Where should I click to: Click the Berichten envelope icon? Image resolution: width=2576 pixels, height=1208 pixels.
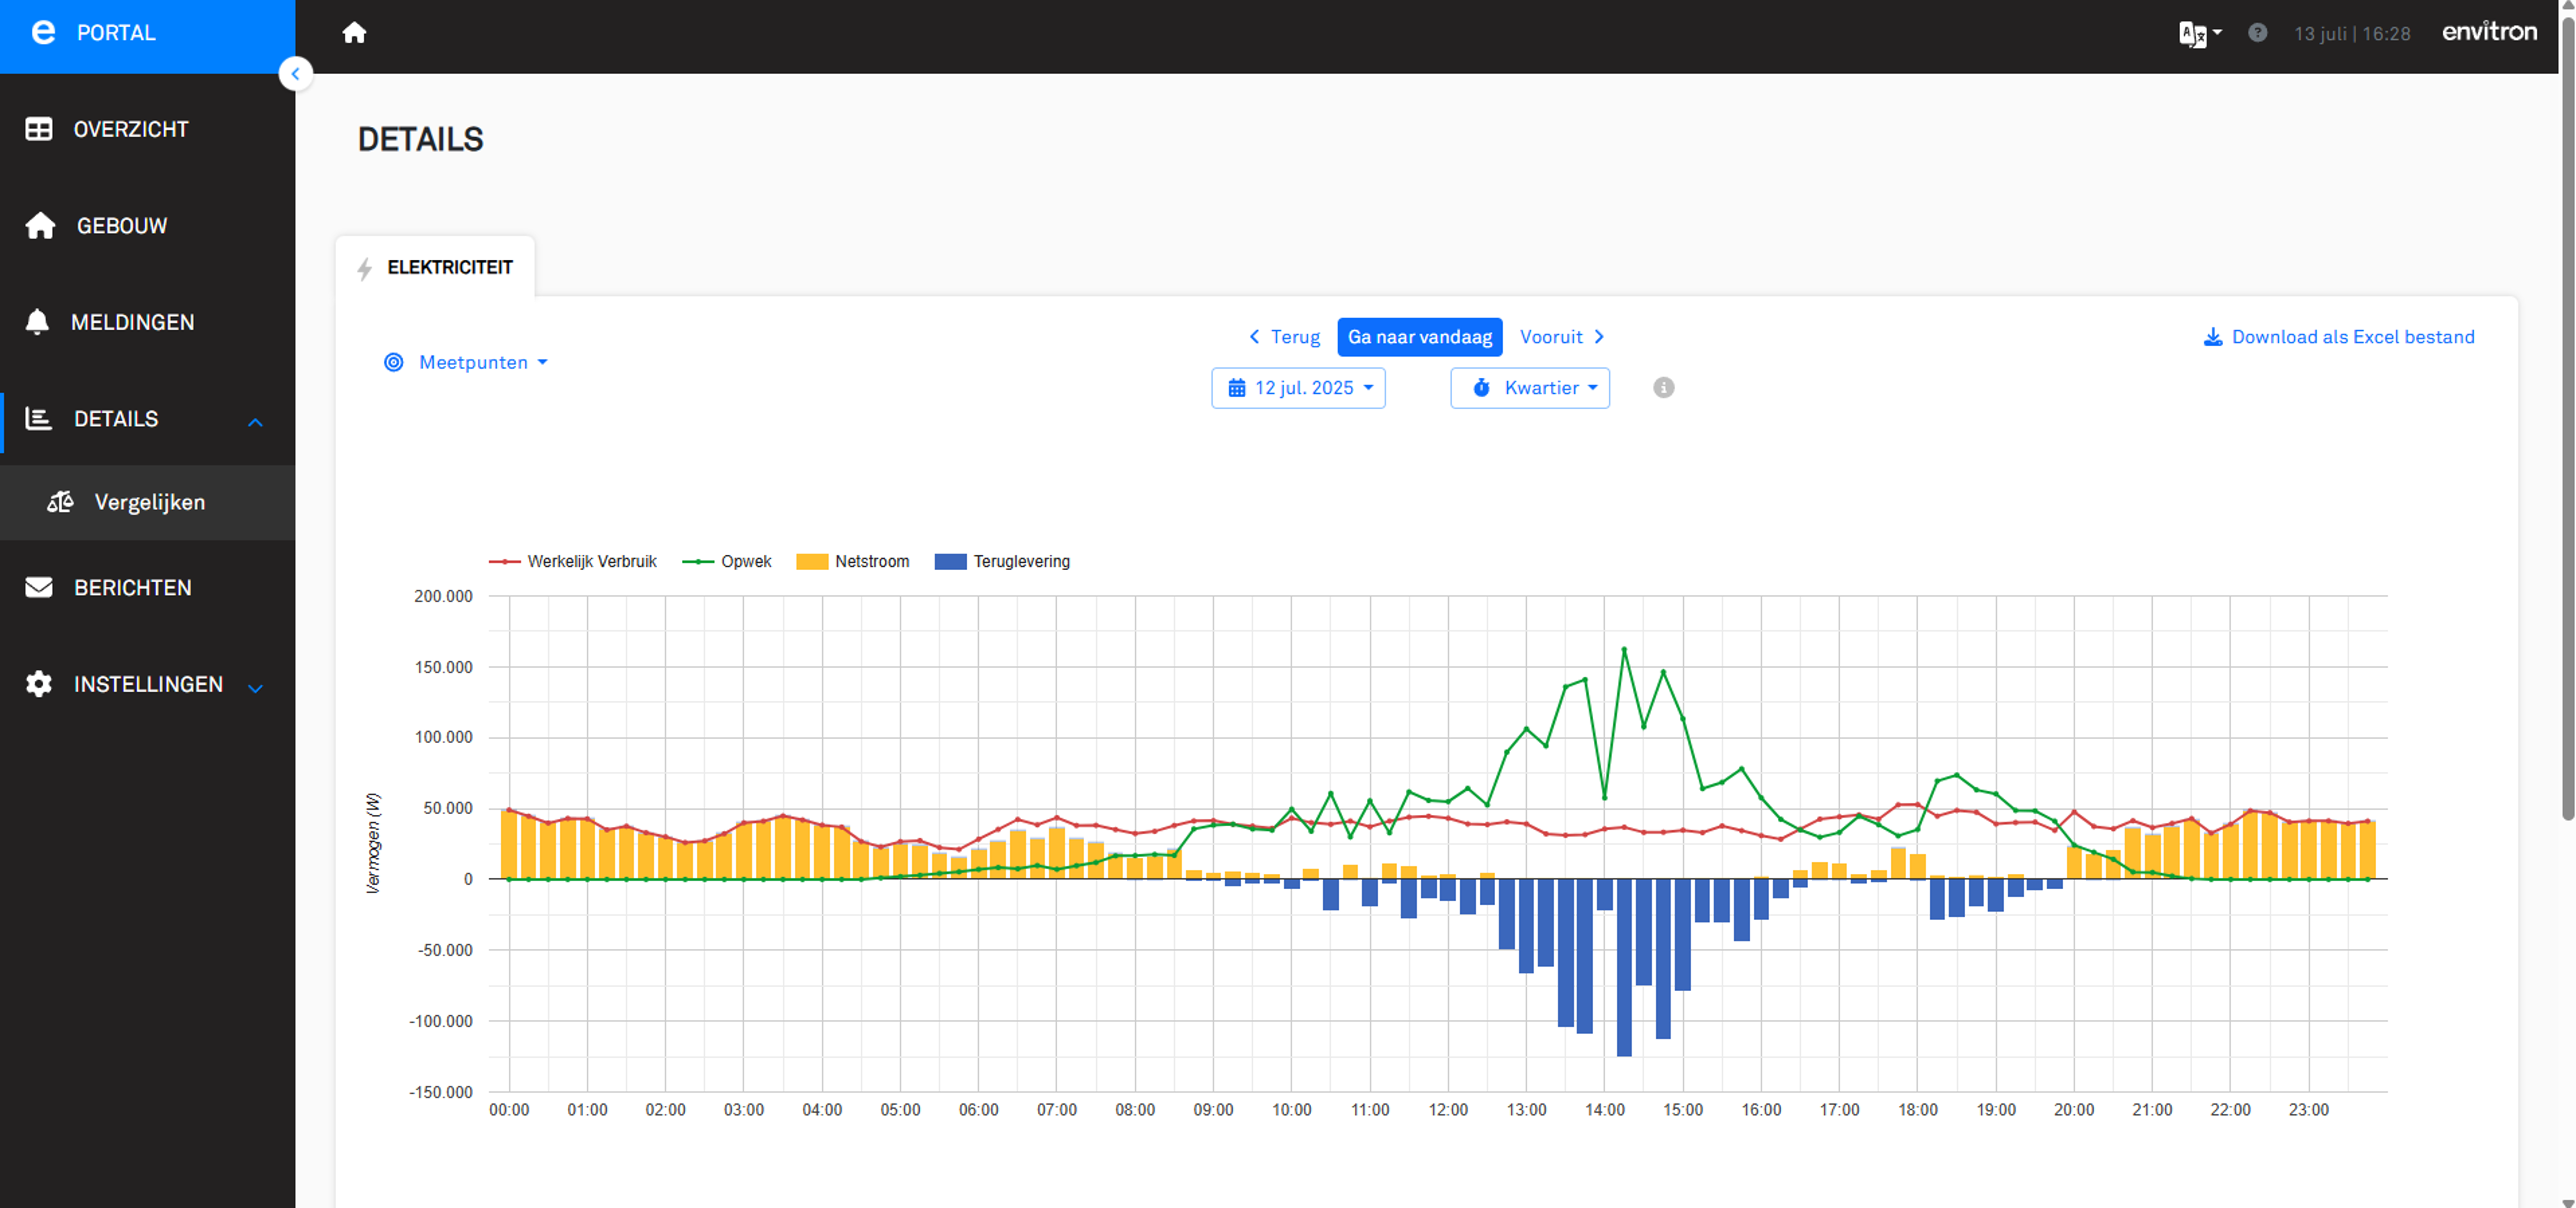pos(39,588)
